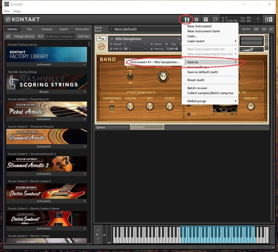Screen dimensions: 278x252
Task: Open the TAVERN FAR reverb dropdown
Action: tap(225, 114)
